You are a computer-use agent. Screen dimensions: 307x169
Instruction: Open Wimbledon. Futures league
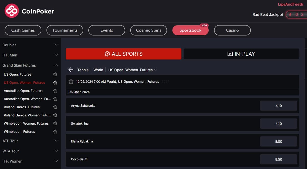click(19, 132)
